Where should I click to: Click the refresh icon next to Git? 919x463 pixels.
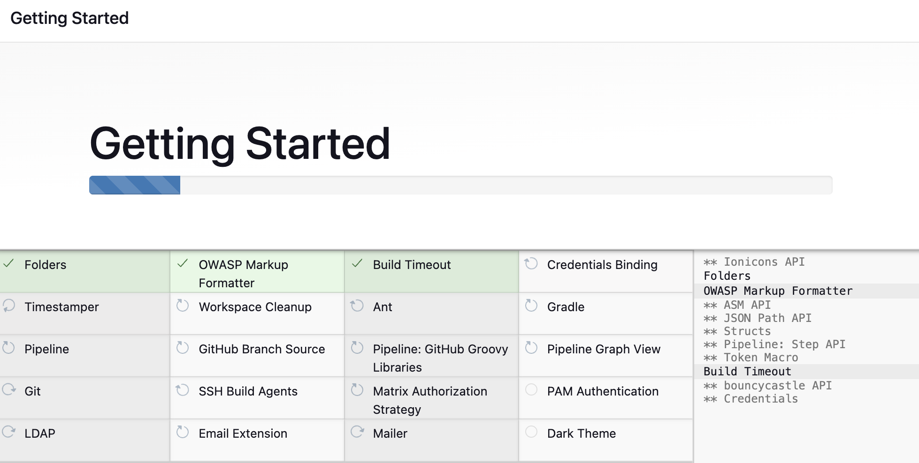[x=8, y=390]
